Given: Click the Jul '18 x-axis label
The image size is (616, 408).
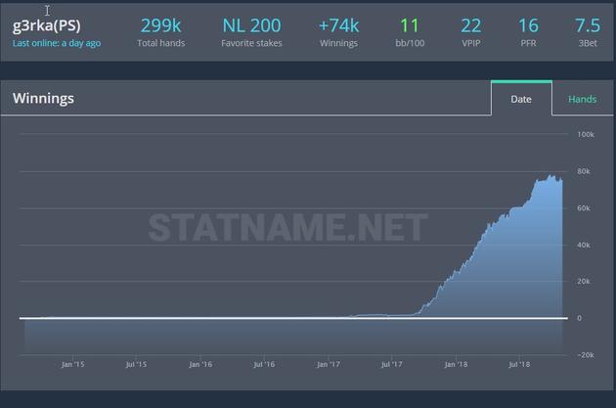Looking at the screenshot, I should (518, 364).
